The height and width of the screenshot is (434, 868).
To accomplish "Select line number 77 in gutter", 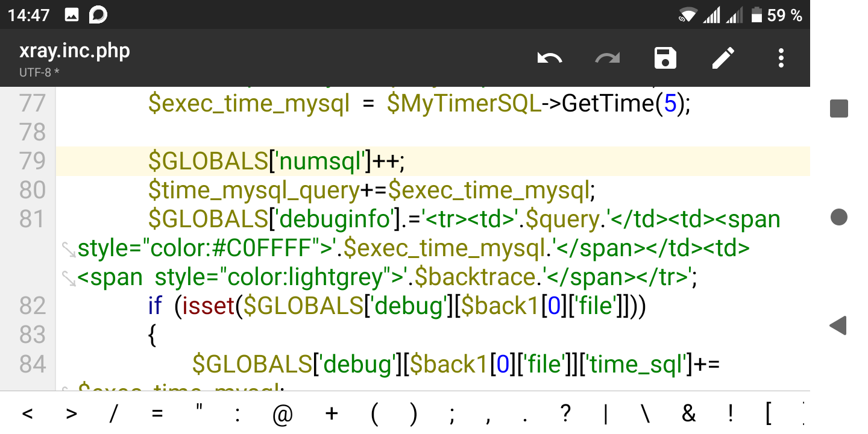I will pyautogui.click(x=33, y=104).
